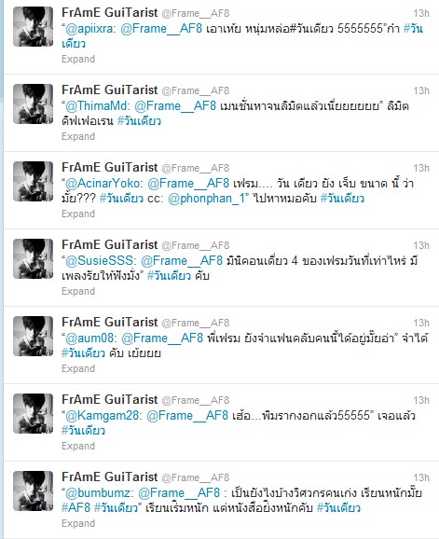Open the @SusieSSS mention link
This screenshot has width=439, height=539.
tap(100, 260)
